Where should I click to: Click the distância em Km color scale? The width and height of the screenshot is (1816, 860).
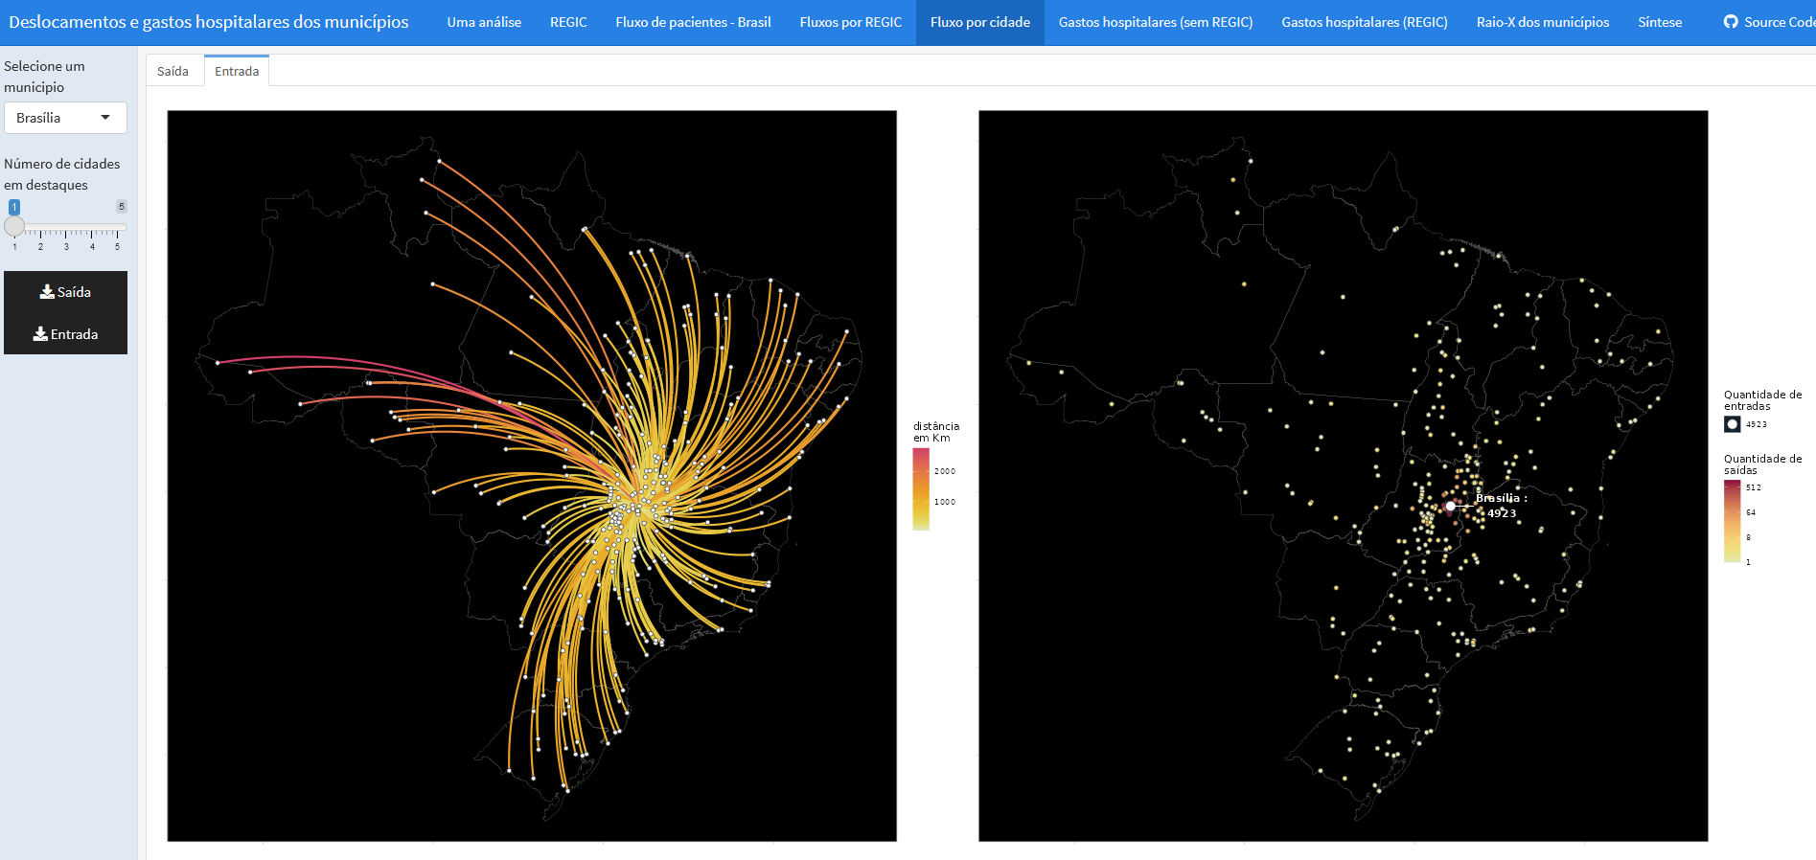(921, 488)
